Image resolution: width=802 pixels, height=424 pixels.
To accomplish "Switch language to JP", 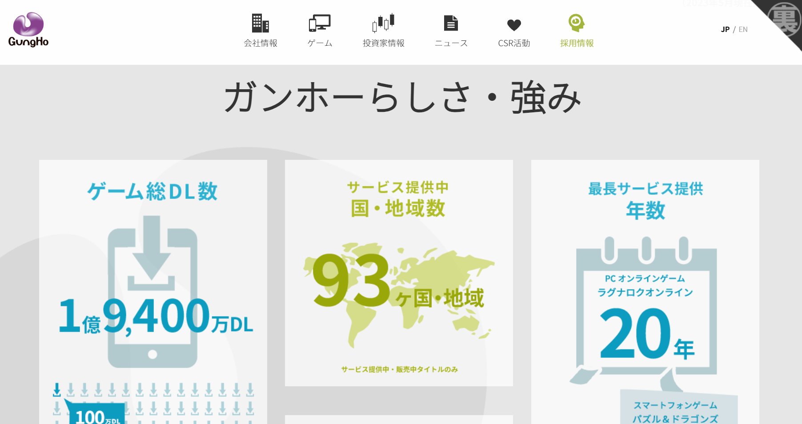I will [725, 29].
